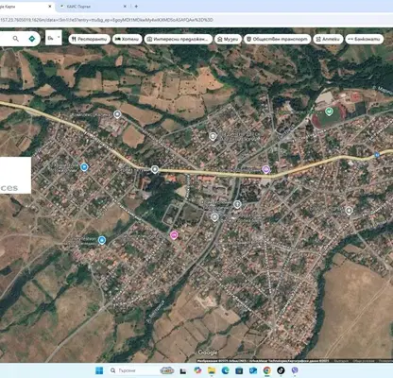Select the Аптеки filter chip
Image resolution: width=393 pixels, height=378 pixels.
point(328,39)
